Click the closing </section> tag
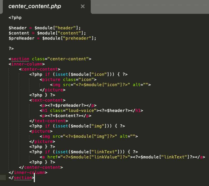The height and width of the screenshot is (186, 209). [20, 178]
